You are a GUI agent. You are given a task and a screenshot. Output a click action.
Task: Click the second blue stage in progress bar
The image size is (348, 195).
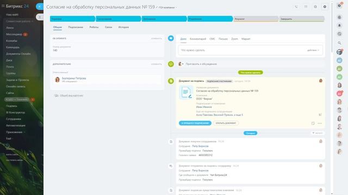coord(119,19)
